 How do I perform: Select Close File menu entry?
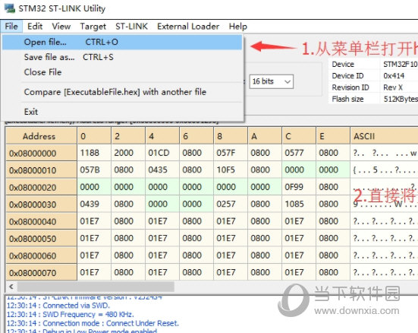pyautogui.click(x=122, y=72)
